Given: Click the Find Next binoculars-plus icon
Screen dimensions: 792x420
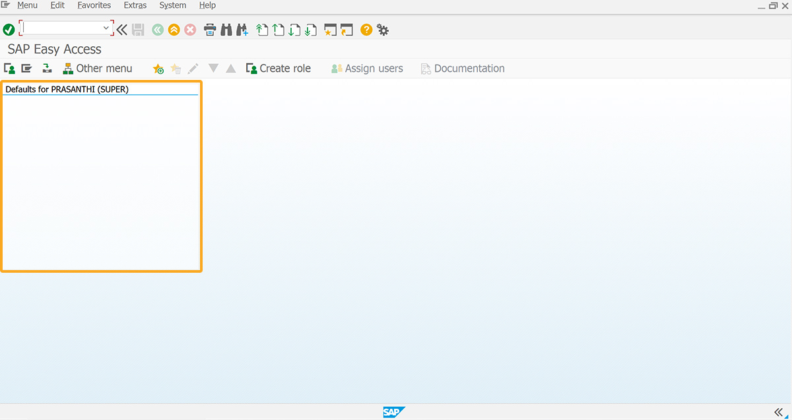Looking at the screenshot, I should click(x=242, y=30).
